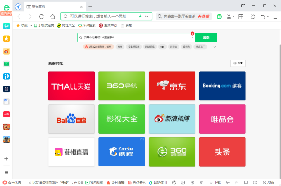Click the 格式工厂 keyword tag
This screenshot has width=281, height=186.
pyautogui.click(x=200, y=47)
